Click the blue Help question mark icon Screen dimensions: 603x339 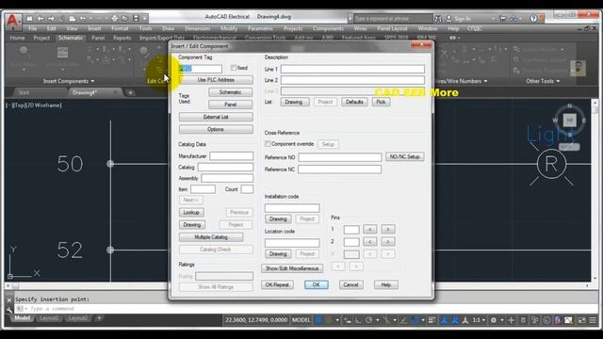(533, 19)
